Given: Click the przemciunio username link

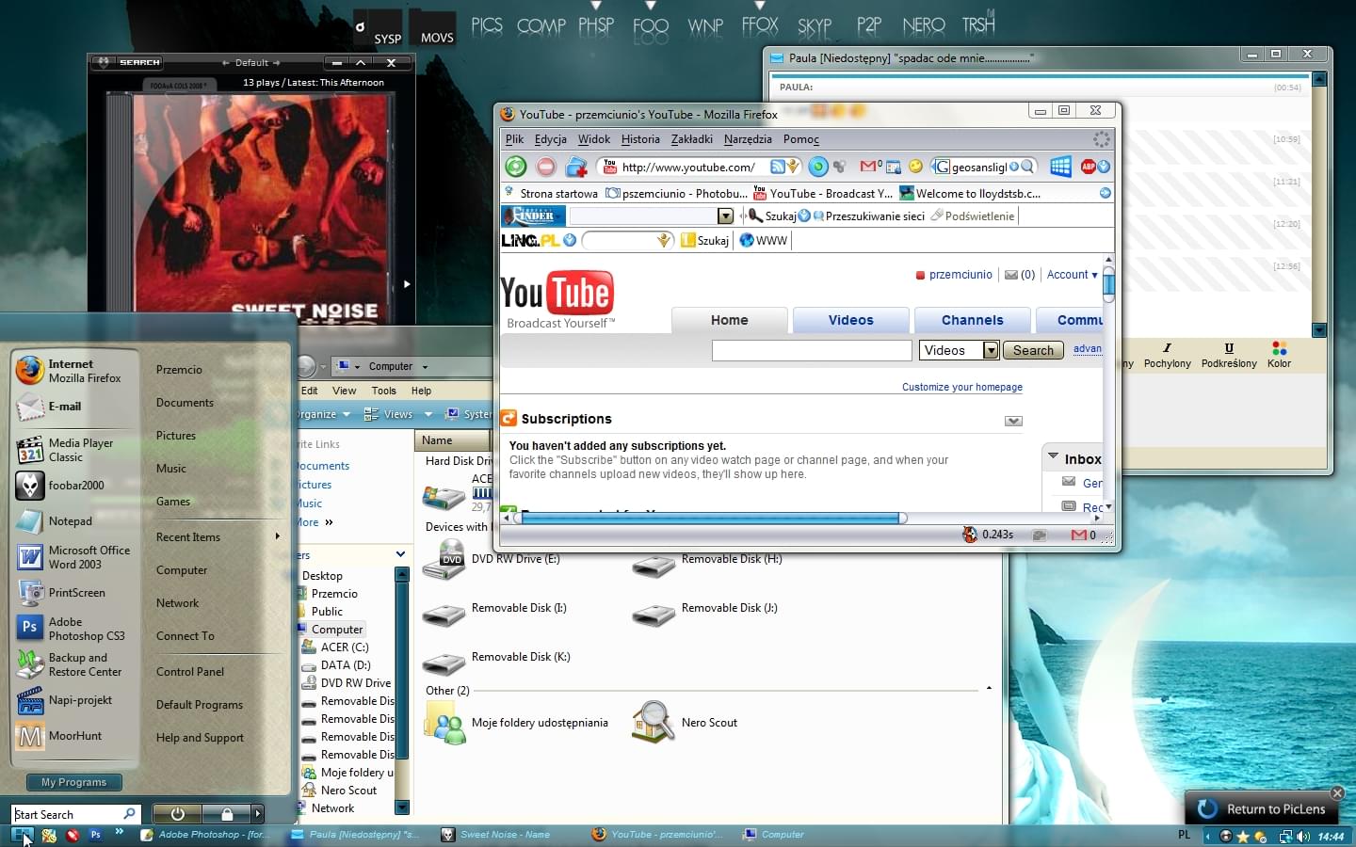Looking at the screenshot, I should (x=960, y=275).
